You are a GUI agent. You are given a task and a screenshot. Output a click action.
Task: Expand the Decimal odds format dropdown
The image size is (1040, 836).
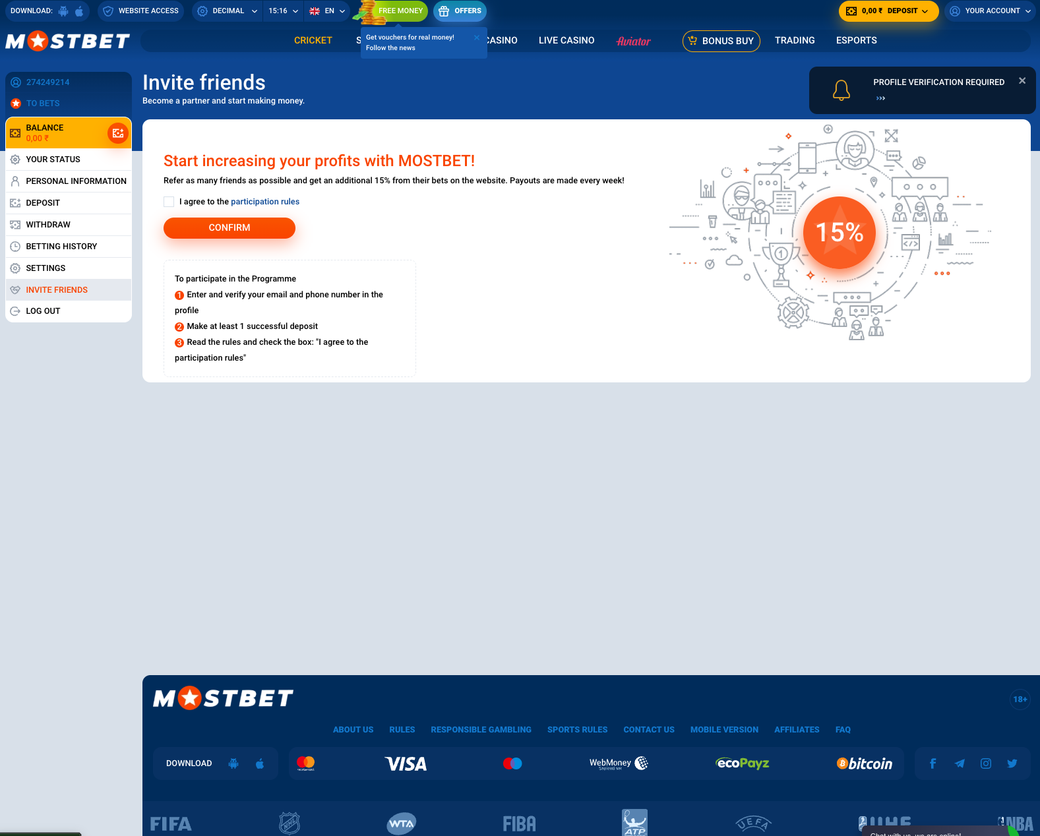(228, 11)
